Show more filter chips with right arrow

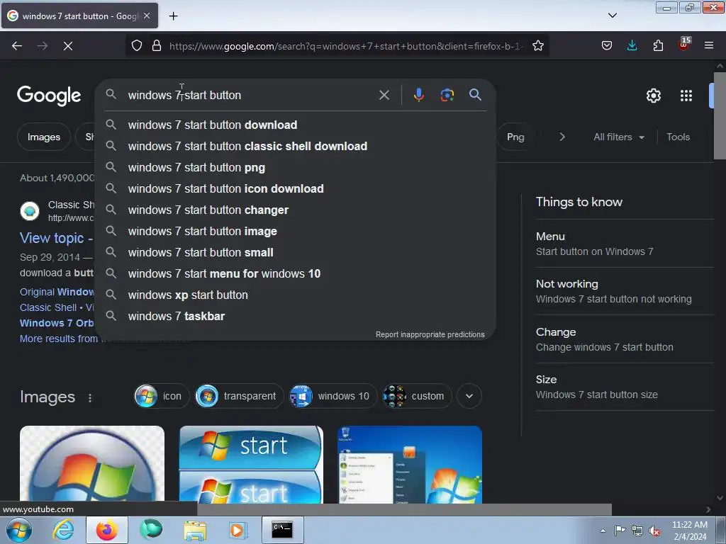pos(562,137)
